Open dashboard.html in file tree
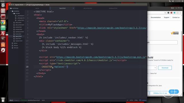Image resolution: width=184 pixels, height=103 pixels. coord(20,32)
